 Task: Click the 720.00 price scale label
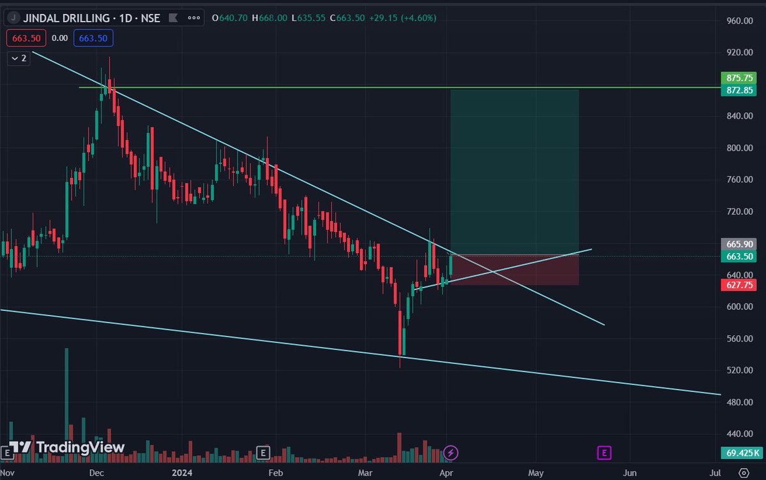click(x=740, y=212)
